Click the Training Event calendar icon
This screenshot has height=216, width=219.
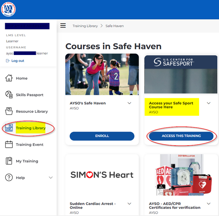(x=9, y=145)
